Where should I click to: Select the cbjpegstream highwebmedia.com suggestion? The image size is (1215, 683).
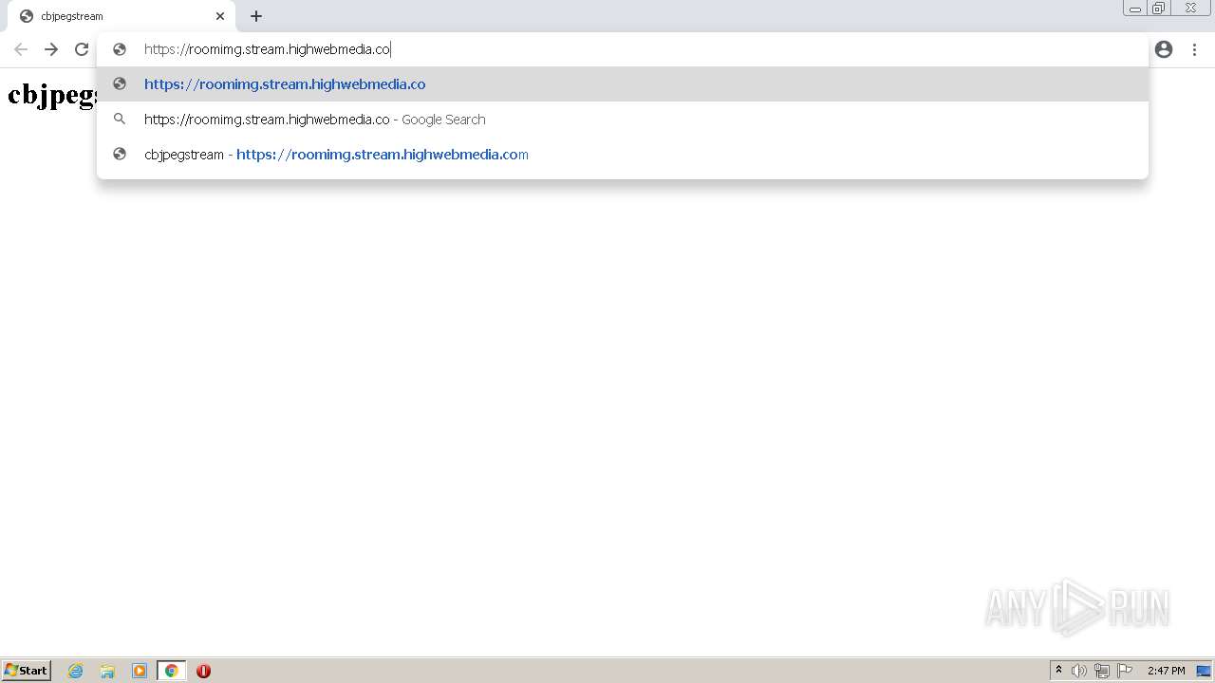[623, 155]
